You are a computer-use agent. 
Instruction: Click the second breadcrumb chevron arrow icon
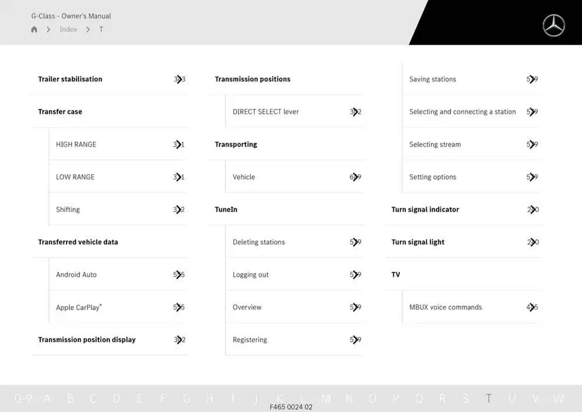88,29
